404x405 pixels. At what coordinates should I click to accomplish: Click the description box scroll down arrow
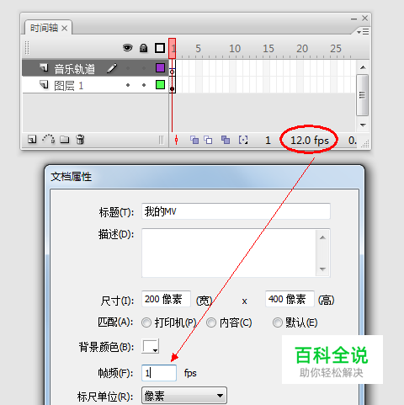point(322,269)
